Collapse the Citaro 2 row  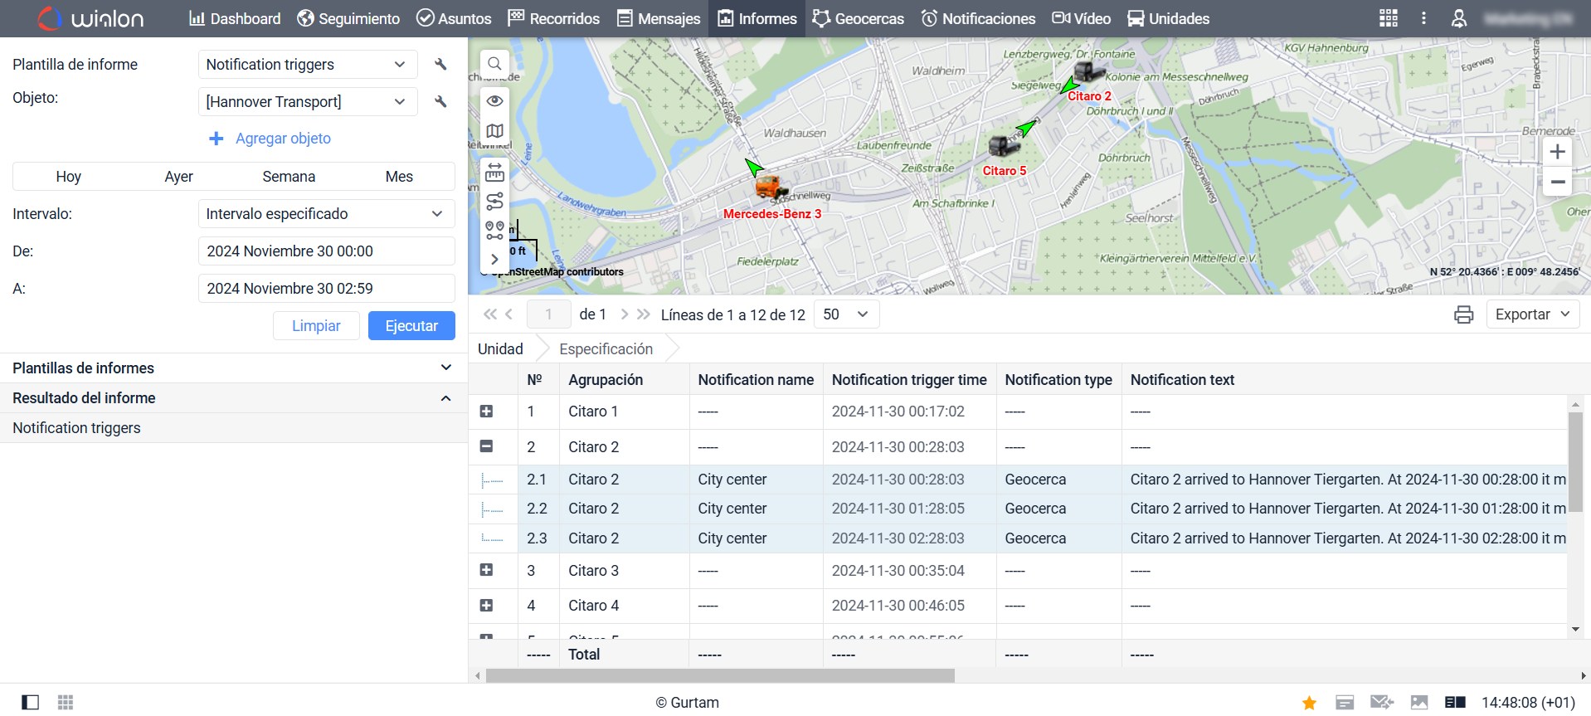pos(487,446)
